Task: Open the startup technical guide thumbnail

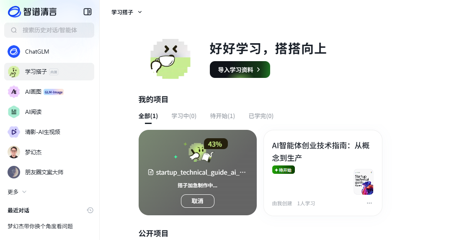Action: pos(364,182)
